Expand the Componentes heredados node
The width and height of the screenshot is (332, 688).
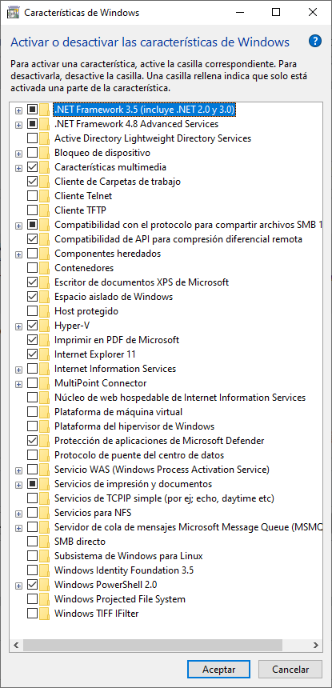(x=18, y=255)
